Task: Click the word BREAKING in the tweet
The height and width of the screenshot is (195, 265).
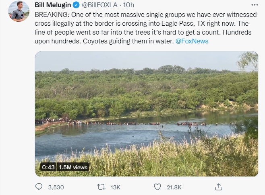Action: 52,15
